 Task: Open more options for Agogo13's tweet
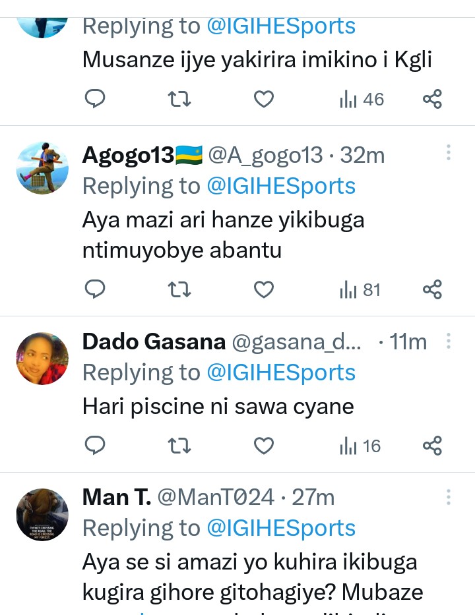coord(449,153)
